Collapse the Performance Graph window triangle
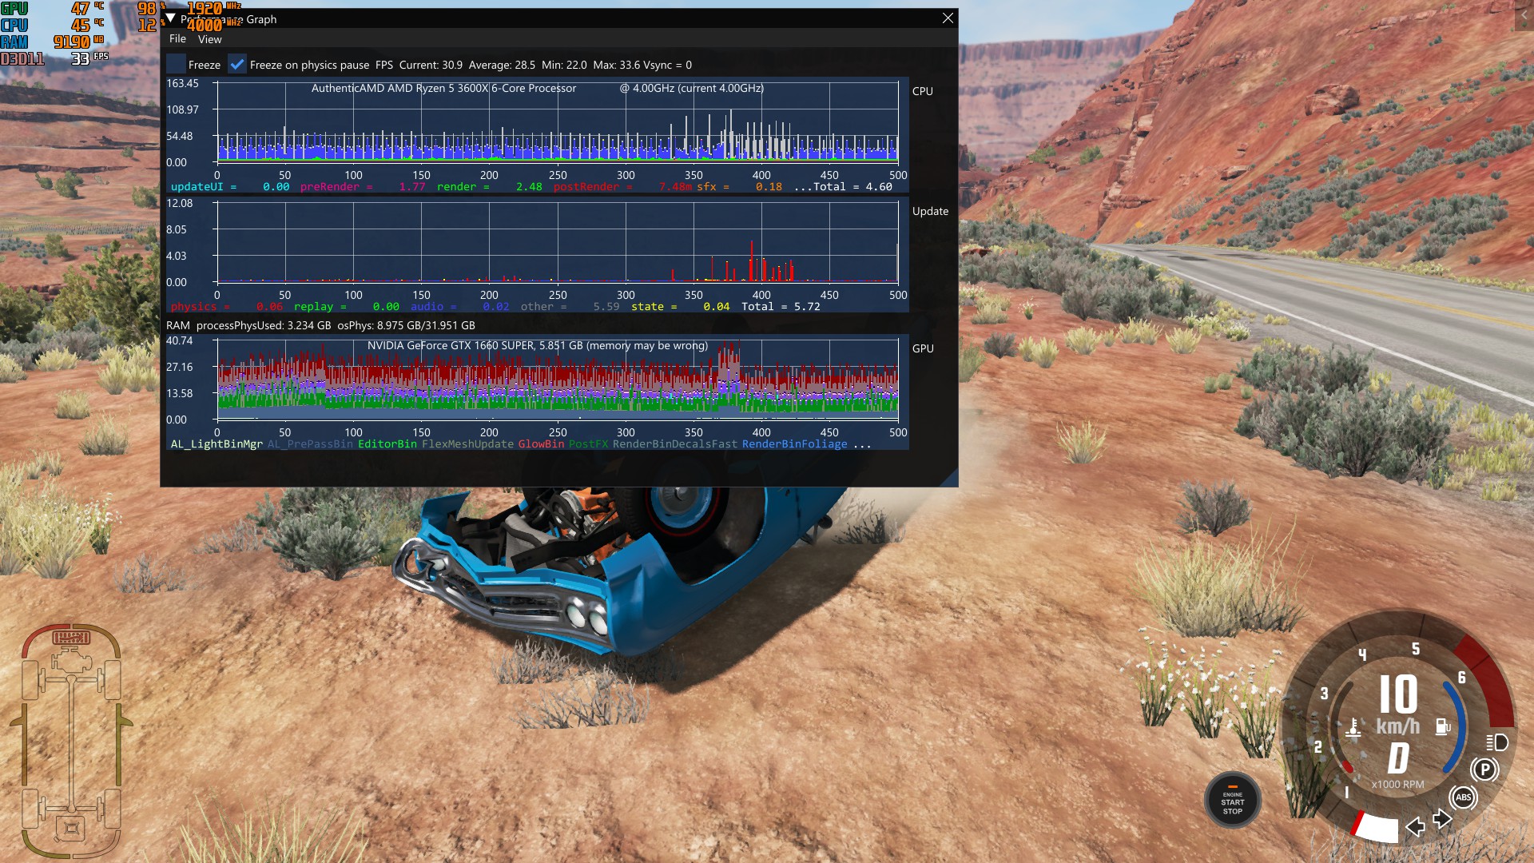Image resolution: width=1534 pixels, height=863 pixels. [171, 18]
